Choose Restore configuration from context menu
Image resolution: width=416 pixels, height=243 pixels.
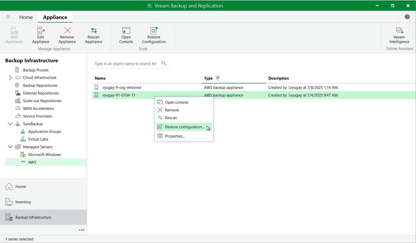tap(184, 127)
